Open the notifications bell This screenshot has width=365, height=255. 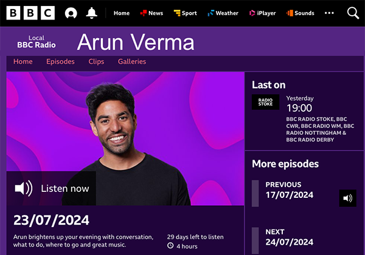point(91,13)
